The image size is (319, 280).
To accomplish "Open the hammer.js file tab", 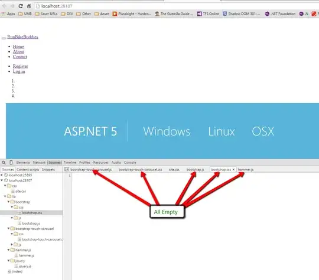I will (246, 169).
